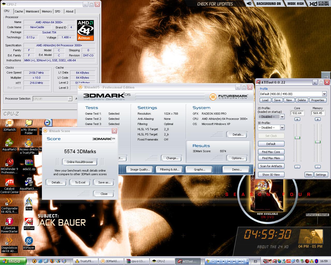
Task: Open the aida32.zip archive icon
Action: pyautogui.click(x=29, y=163)
